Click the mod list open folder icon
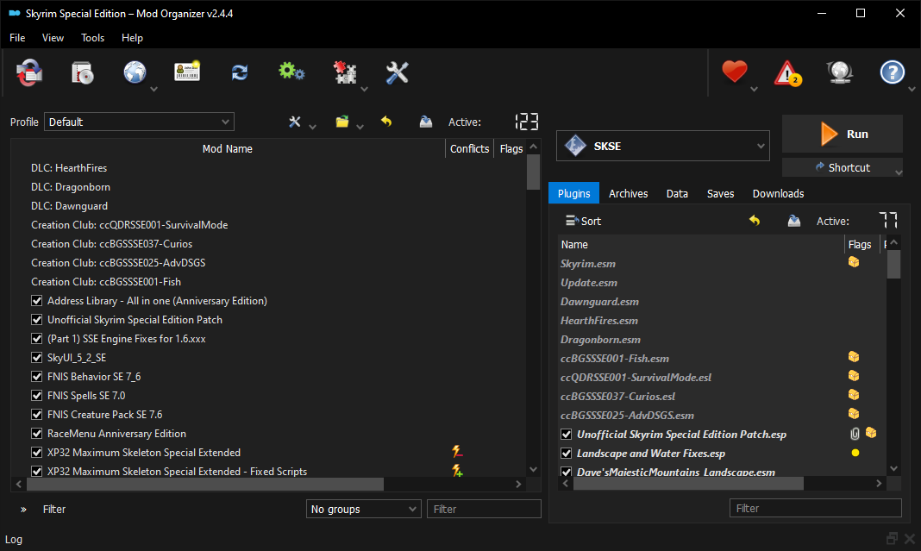921x551 pixels. point(342,122)
